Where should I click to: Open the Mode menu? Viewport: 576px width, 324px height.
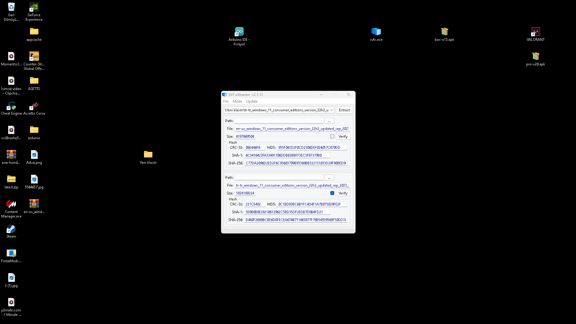coord(237,101)
